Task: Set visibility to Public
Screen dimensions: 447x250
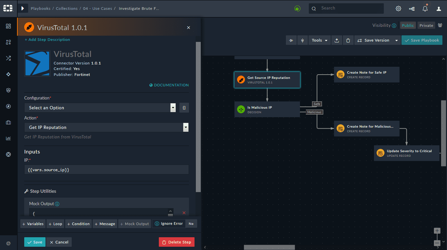Action: click(x=408, y=26)
